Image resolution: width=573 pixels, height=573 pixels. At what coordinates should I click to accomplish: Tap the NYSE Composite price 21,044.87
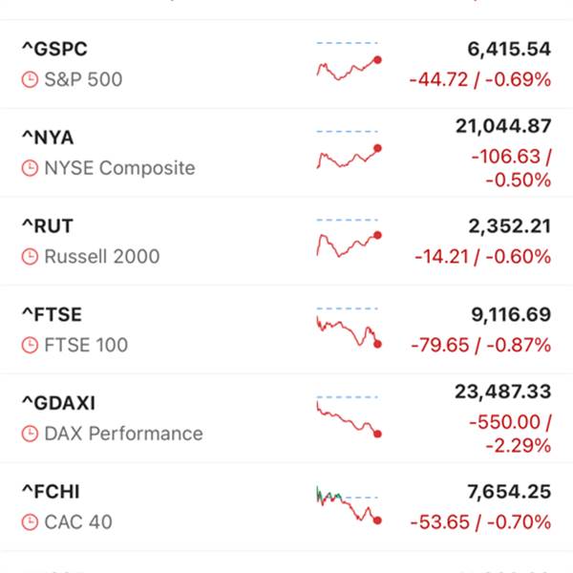coord(503,126)
